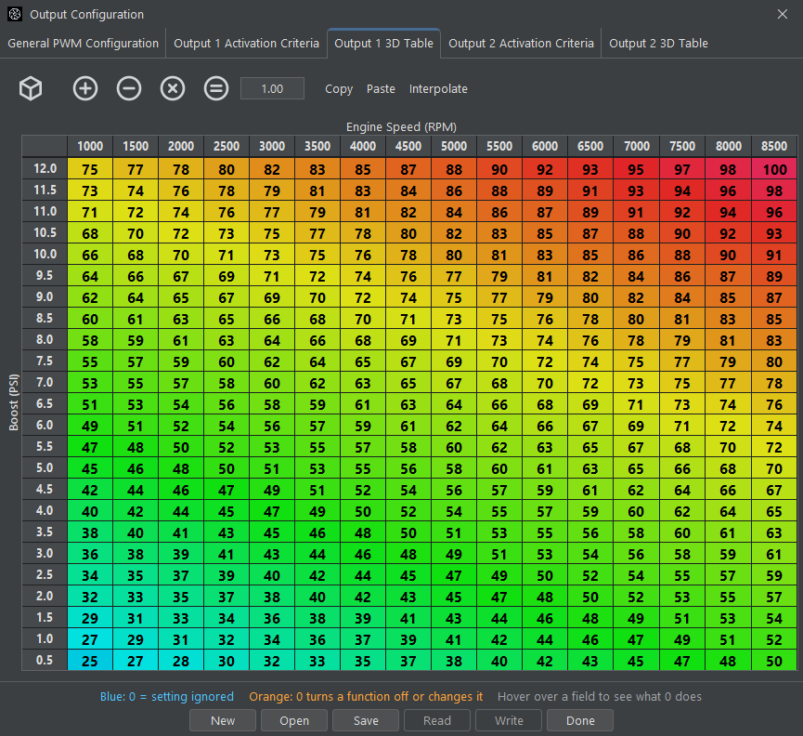Click the Save button
This screenshot has height=736, width=803.
[366, 720]
